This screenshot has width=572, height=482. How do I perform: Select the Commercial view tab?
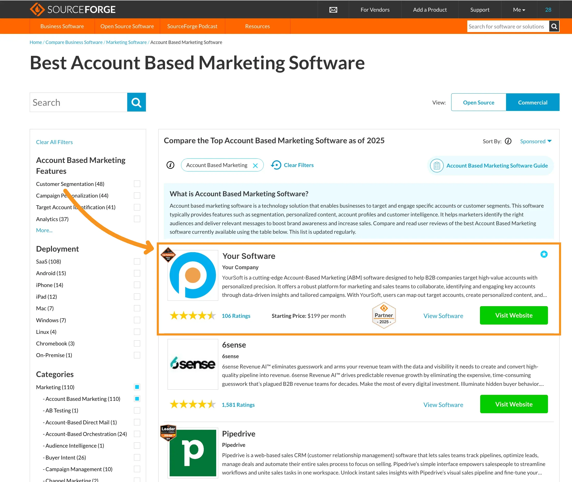tap(533, 102)
